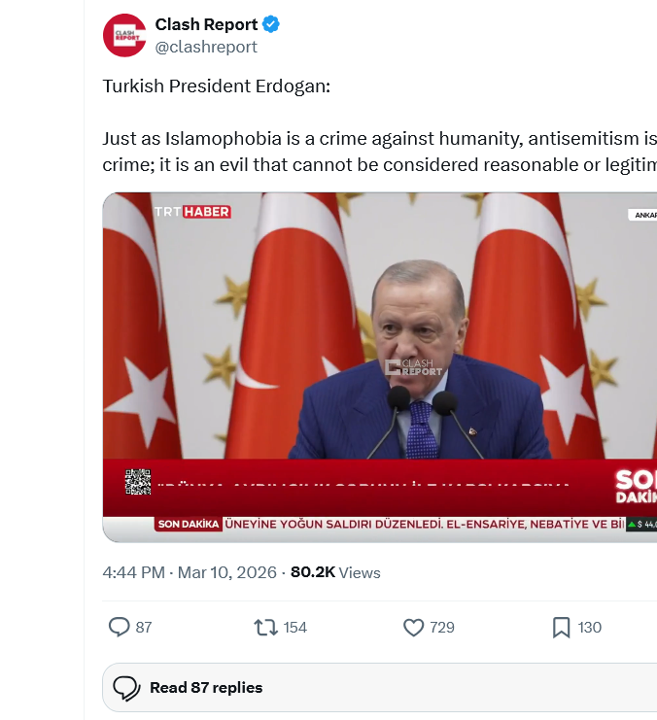The width and height of the screenshot is (657, 720).
Task: Click the 80.2K Views count
Action: (x=335, y=572)
